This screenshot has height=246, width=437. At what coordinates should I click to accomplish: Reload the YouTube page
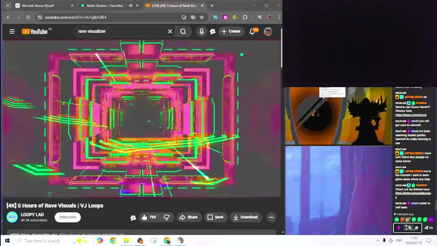(28, 17)
